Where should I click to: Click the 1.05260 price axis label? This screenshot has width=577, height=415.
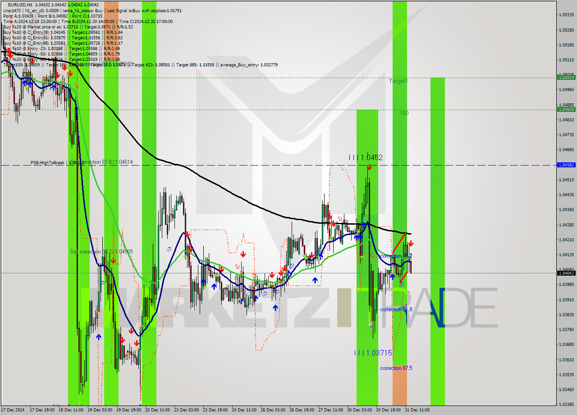[x=566, y=30]
